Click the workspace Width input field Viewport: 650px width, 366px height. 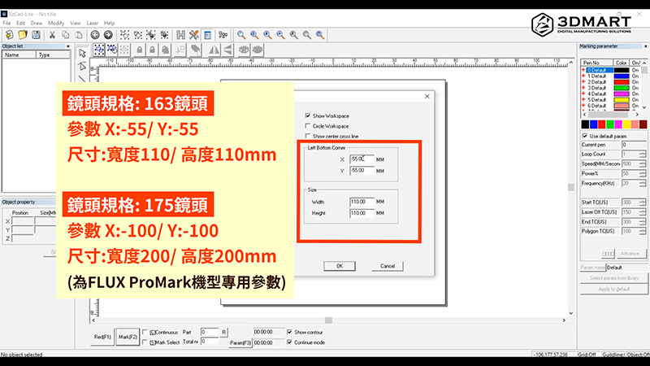[x=361, y=201]
